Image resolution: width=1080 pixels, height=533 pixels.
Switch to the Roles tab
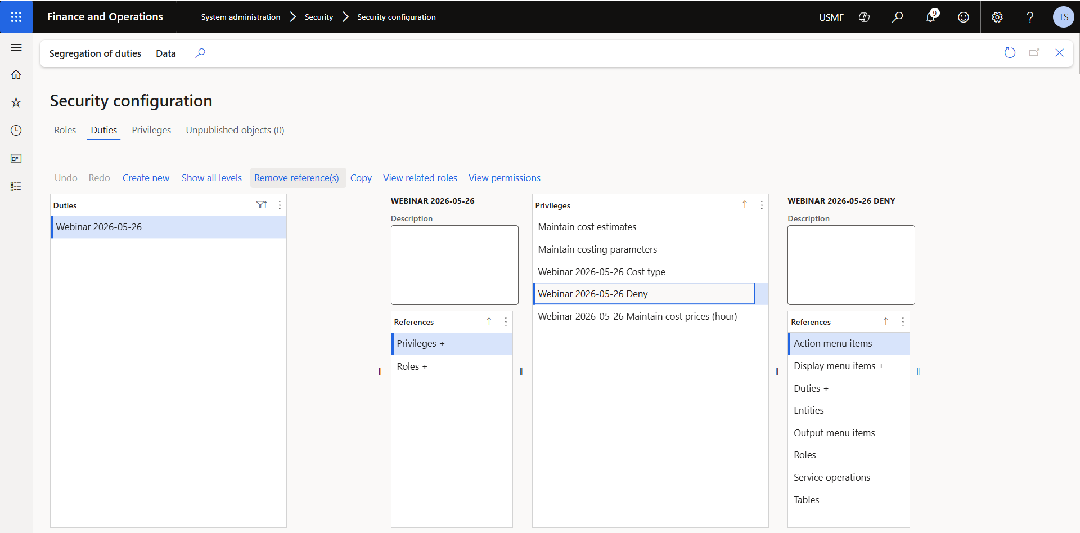65,130
